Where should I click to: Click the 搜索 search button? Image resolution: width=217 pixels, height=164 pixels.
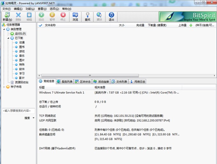tap(27, 118)
